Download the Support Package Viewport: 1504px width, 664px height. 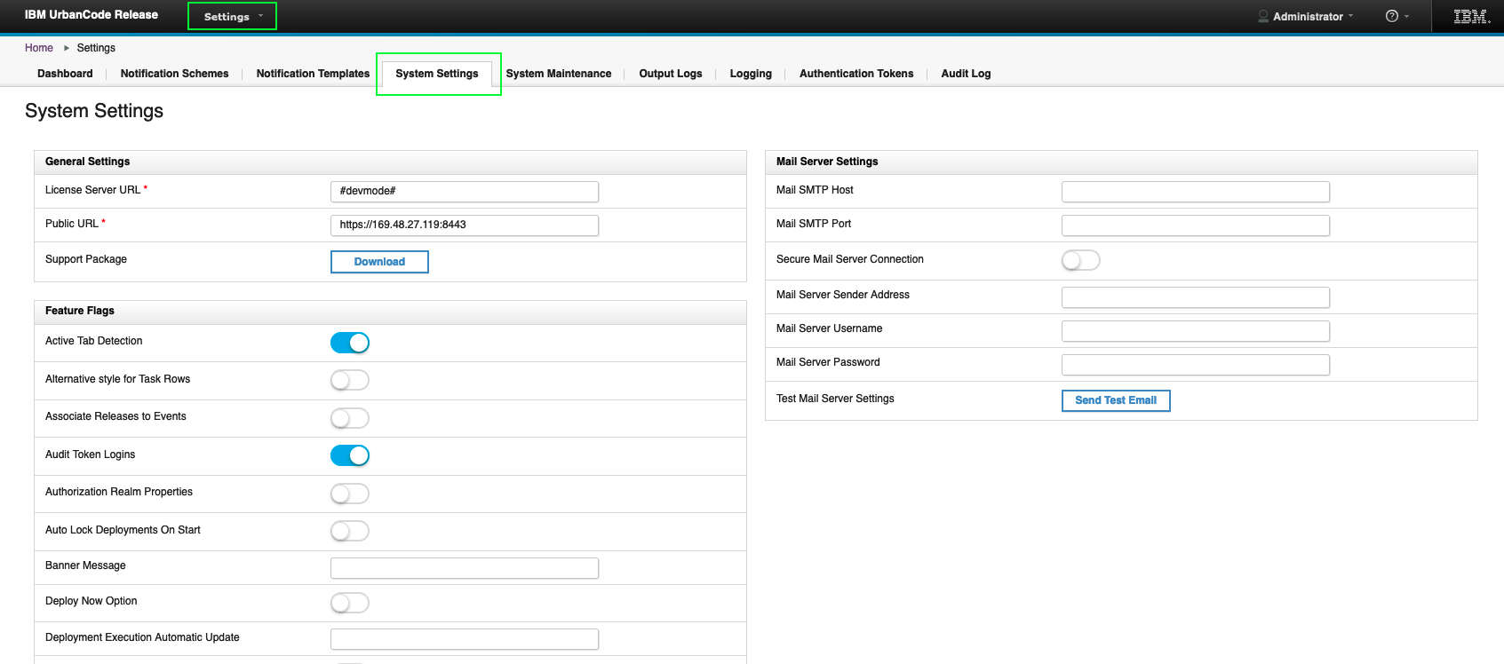(379, 262)
